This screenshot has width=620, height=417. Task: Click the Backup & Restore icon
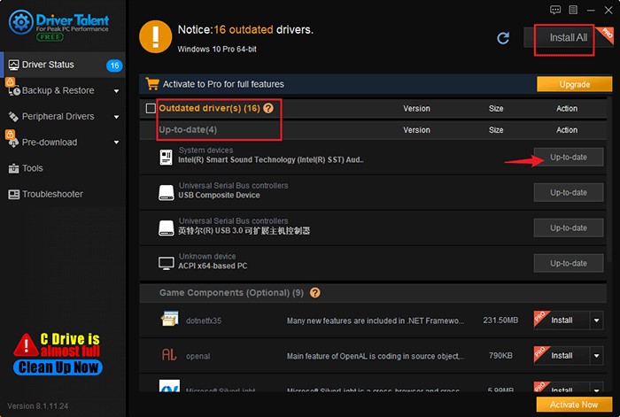pyautogui.click(x=14, y=91)
